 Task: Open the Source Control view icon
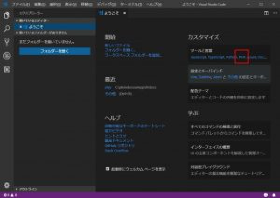point(7,42)
